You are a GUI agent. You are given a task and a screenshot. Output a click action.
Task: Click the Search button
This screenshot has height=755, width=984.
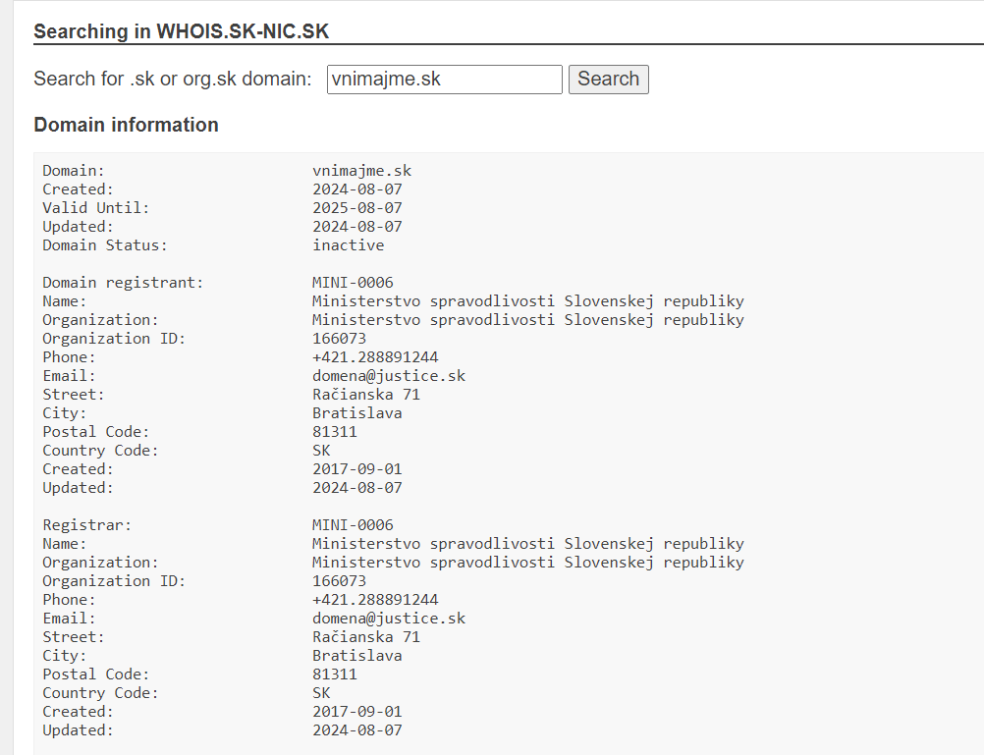(608, 80)
